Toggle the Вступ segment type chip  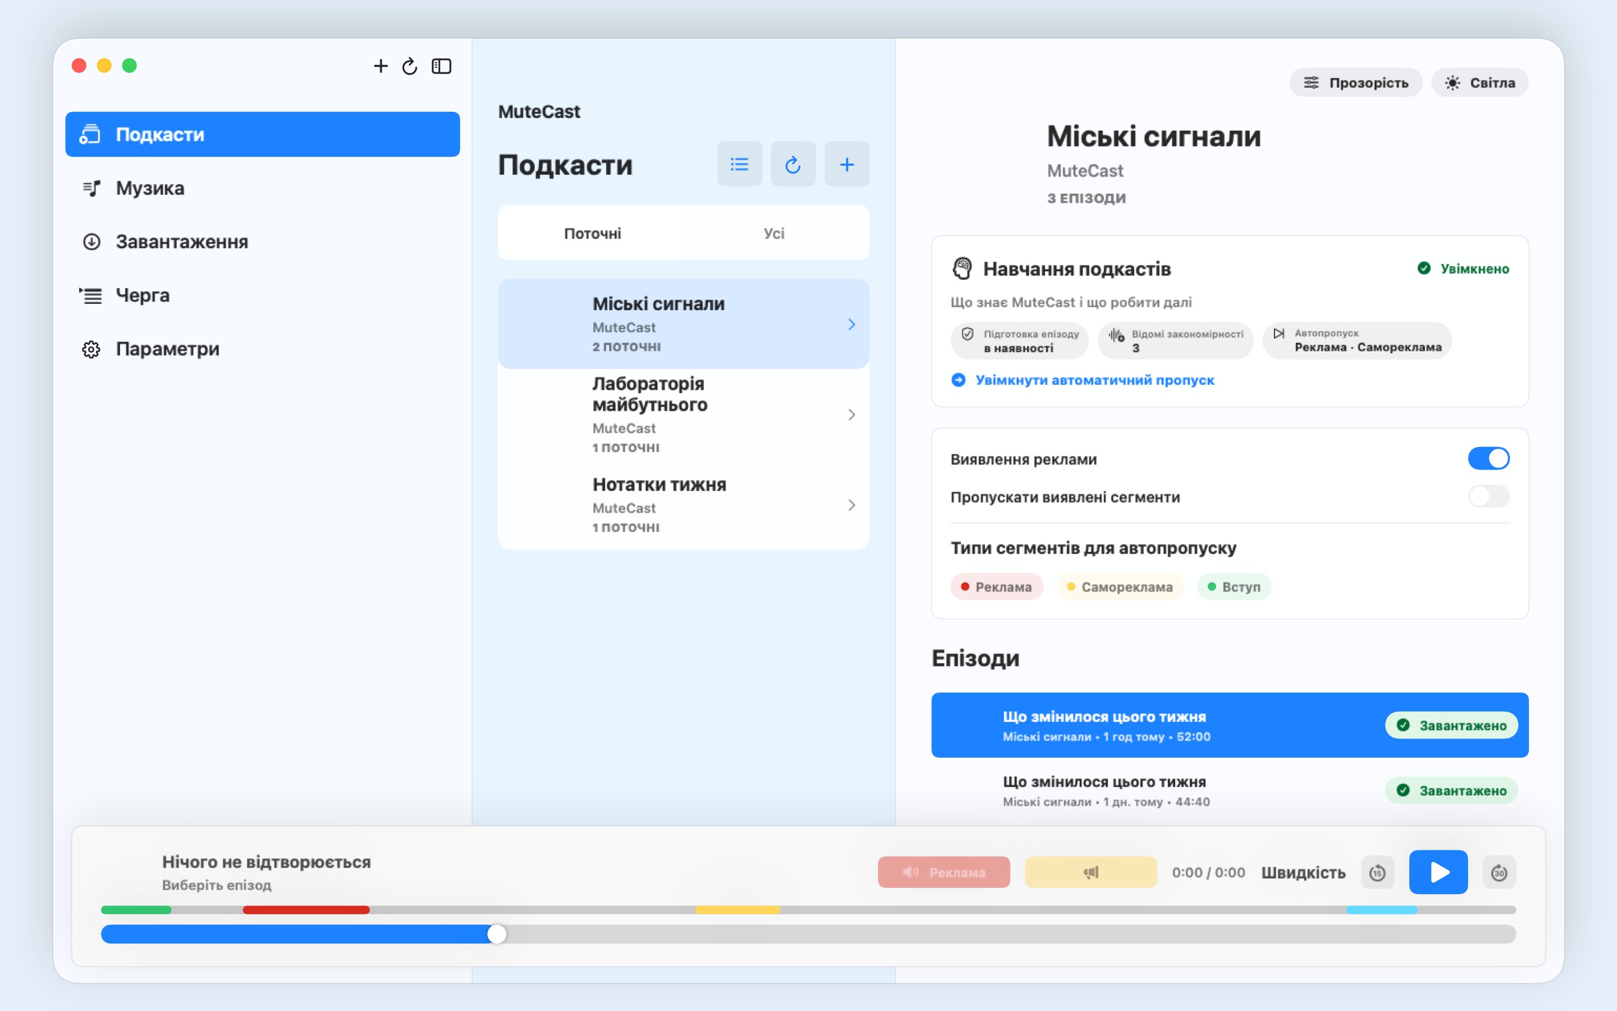click(1234, 586)
